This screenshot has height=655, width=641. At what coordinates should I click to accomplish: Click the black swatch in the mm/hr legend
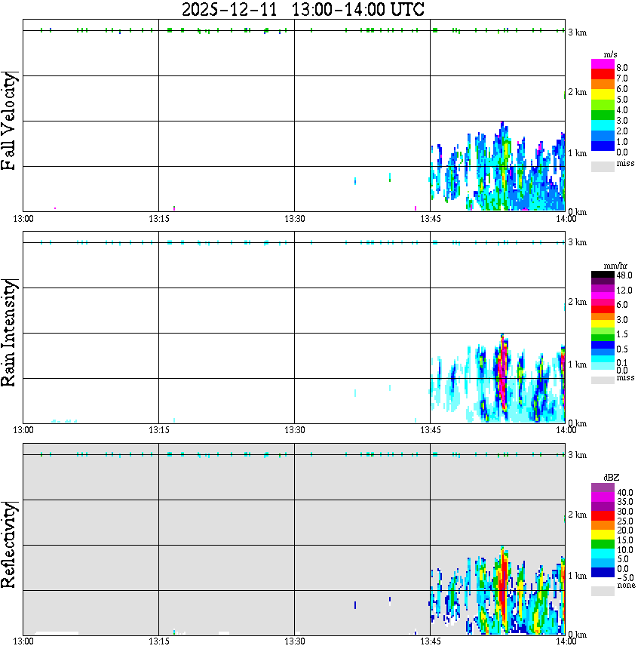(x=603, y=275)
